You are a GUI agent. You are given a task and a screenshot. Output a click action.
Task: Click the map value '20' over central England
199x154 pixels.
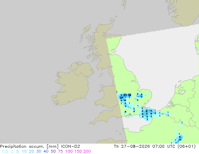coord(129,95)
